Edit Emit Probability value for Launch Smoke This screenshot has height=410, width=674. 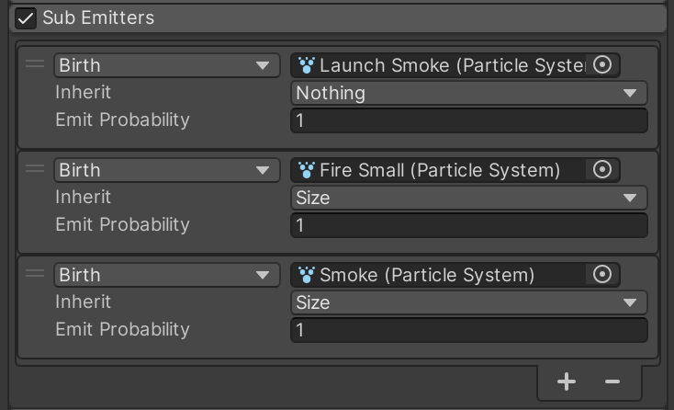click(x=468, y=120)
